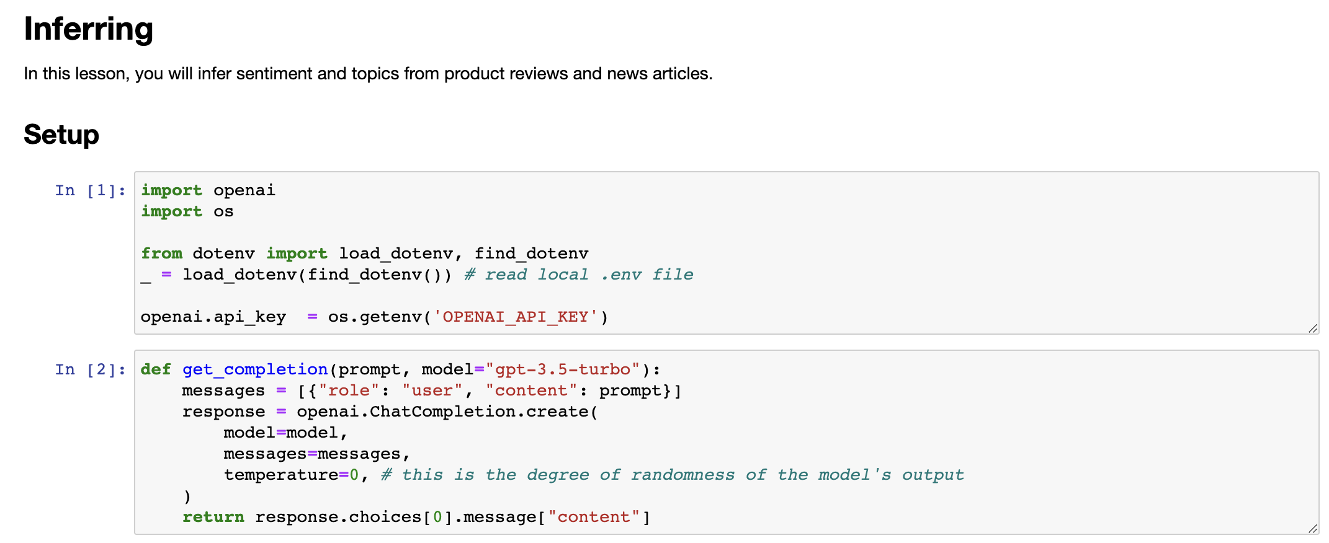This screenshot has width=1329, height=543.
Task: Click the "content" key in return line
Action: click(594, 517)
